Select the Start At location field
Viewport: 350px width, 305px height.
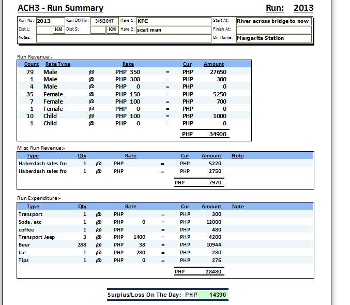pyautogui.click(x=273, y=21)
